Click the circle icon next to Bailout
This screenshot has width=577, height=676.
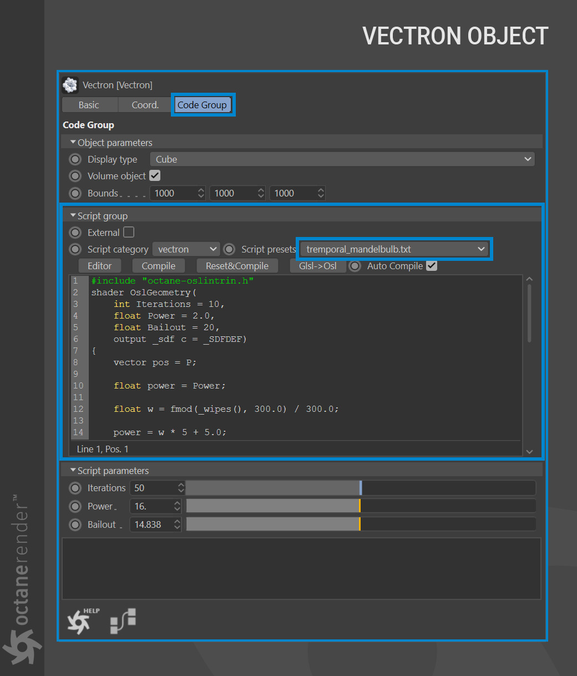[75, 524]
